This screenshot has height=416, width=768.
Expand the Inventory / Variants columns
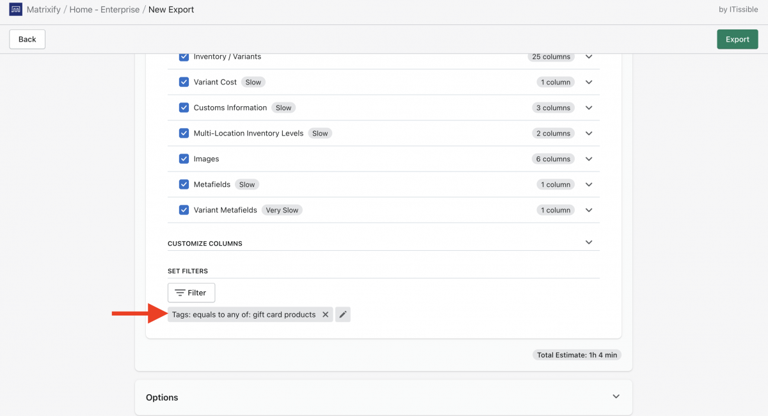[588, 56]
